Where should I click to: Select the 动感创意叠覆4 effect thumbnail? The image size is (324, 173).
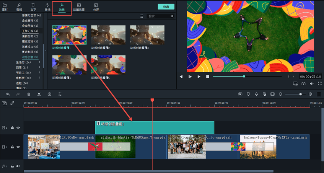click(x=69, y=65)
